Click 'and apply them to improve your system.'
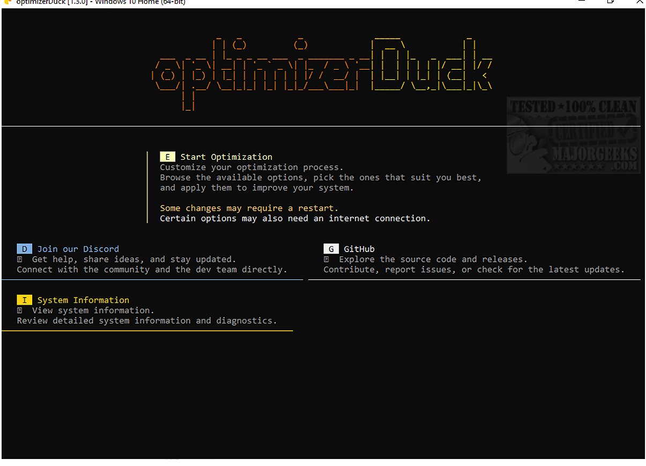This screenshot has width=646, height=466. click(257, 188)
